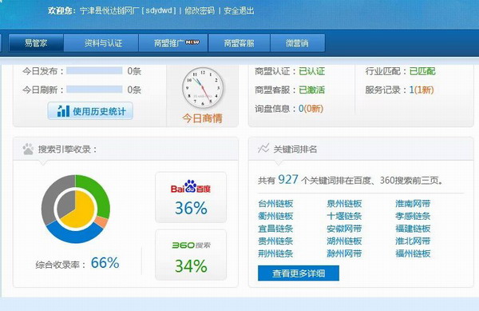Click the 0(0新) 询盘信息 link
Viewport: 479px width, 311px height.
click(x=311, y=109)
